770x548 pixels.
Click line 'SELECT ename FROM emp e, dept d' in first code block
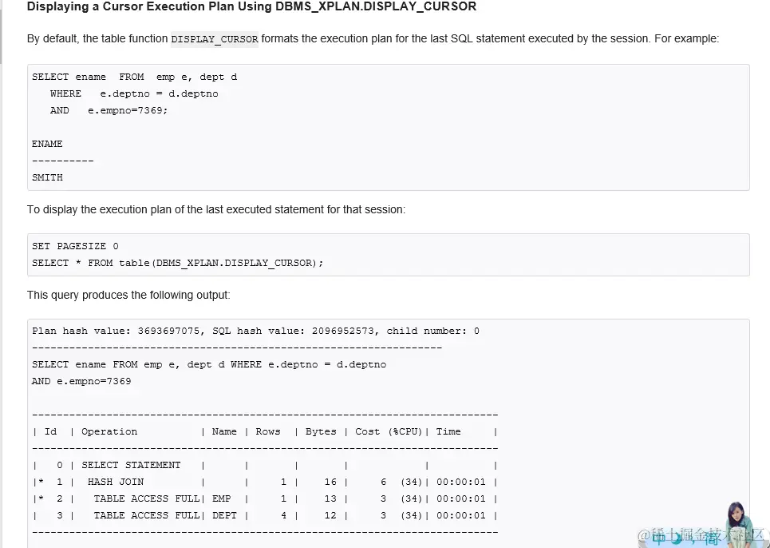pyautogui.click(x=135, y=77)
